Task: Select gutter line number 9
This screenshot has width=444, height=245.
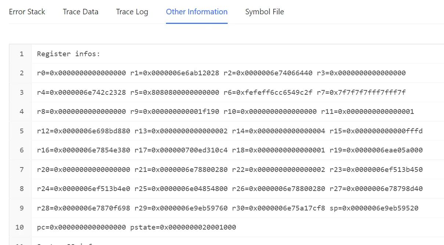Action: (x=21, y=208)
